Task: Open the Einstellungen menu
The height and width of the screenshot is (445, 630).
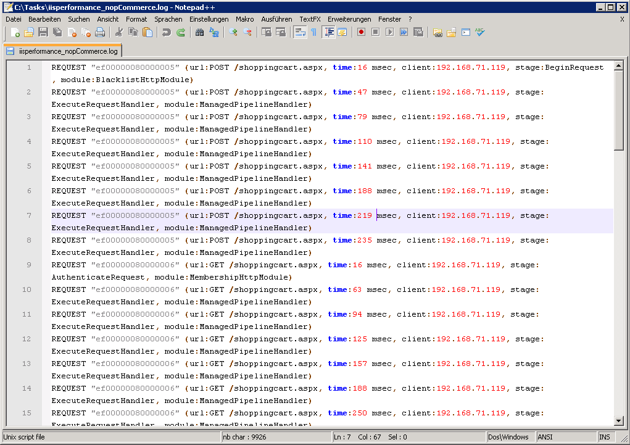Action: [209, 19]
